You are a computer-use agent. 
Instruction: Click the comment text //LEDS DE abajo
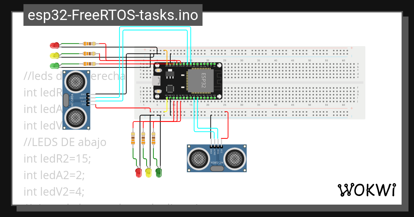(x=65, y=142)
